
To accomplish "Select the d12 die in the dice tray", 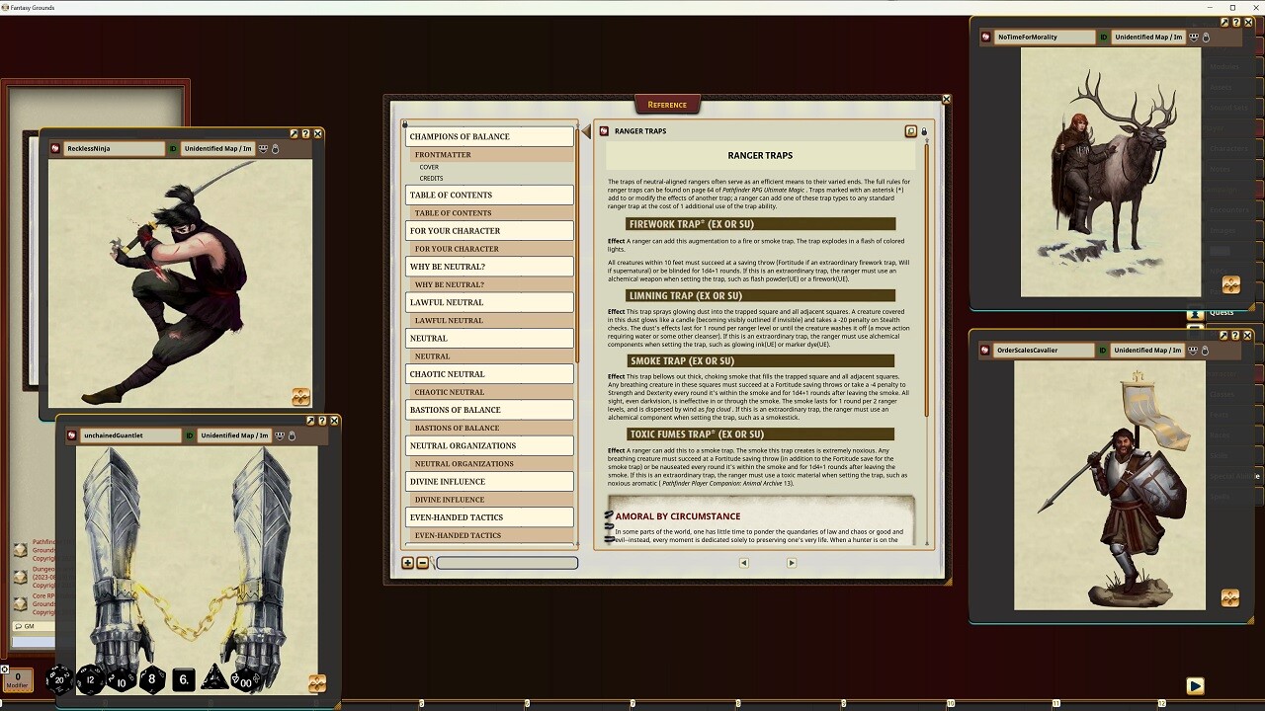I will tap(91, 680).
